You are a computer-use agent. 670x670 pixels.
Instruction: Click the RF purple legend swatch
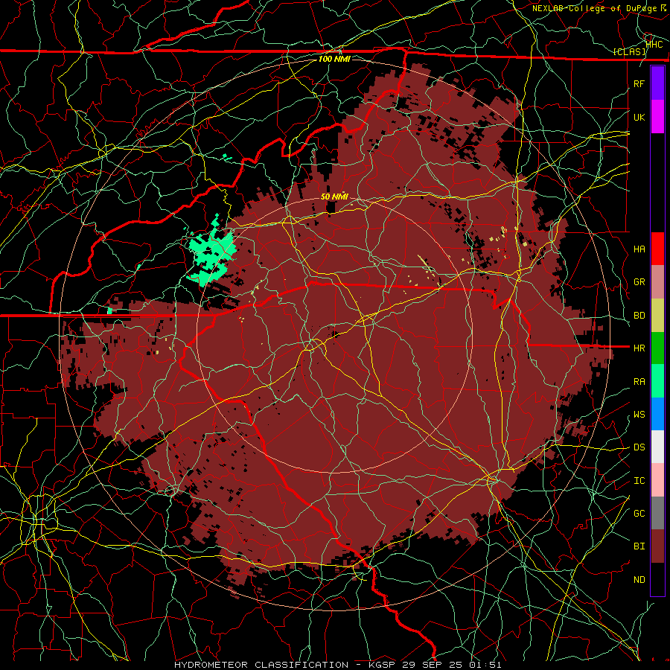[x=657, y=83]
